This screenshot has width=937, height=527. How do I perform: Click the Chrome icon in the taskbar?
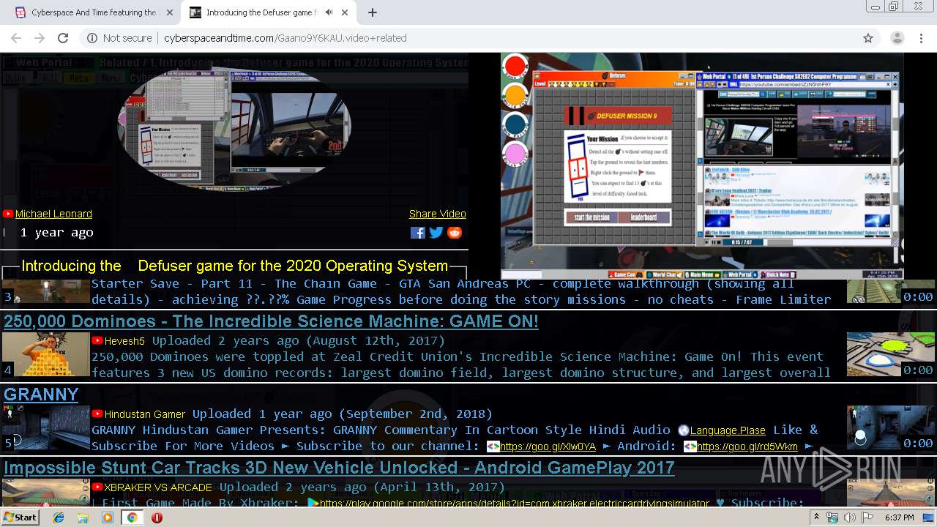coord(132,517)
